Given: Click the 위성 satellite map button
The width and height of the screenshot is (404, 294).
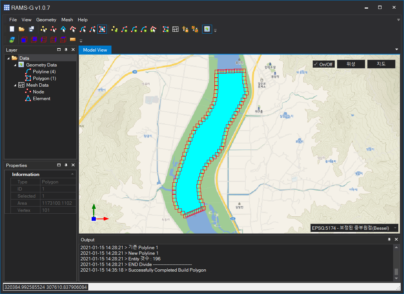Looking at the screenshot, I should (351, 64).
